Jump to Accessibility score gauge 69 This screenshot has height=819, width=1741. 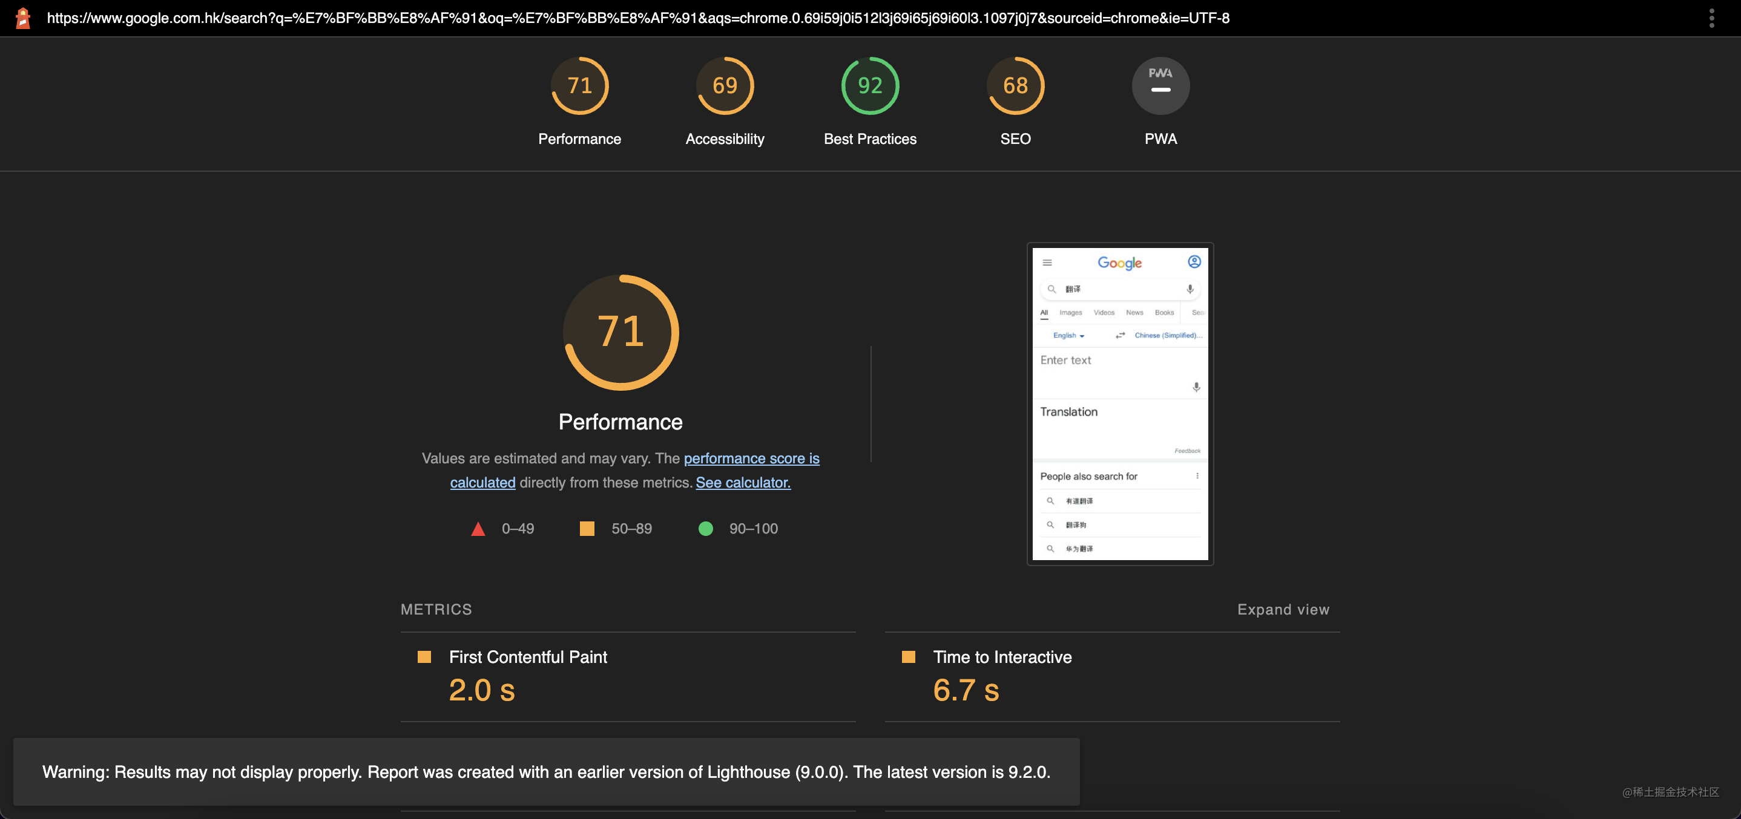point(725,86)
